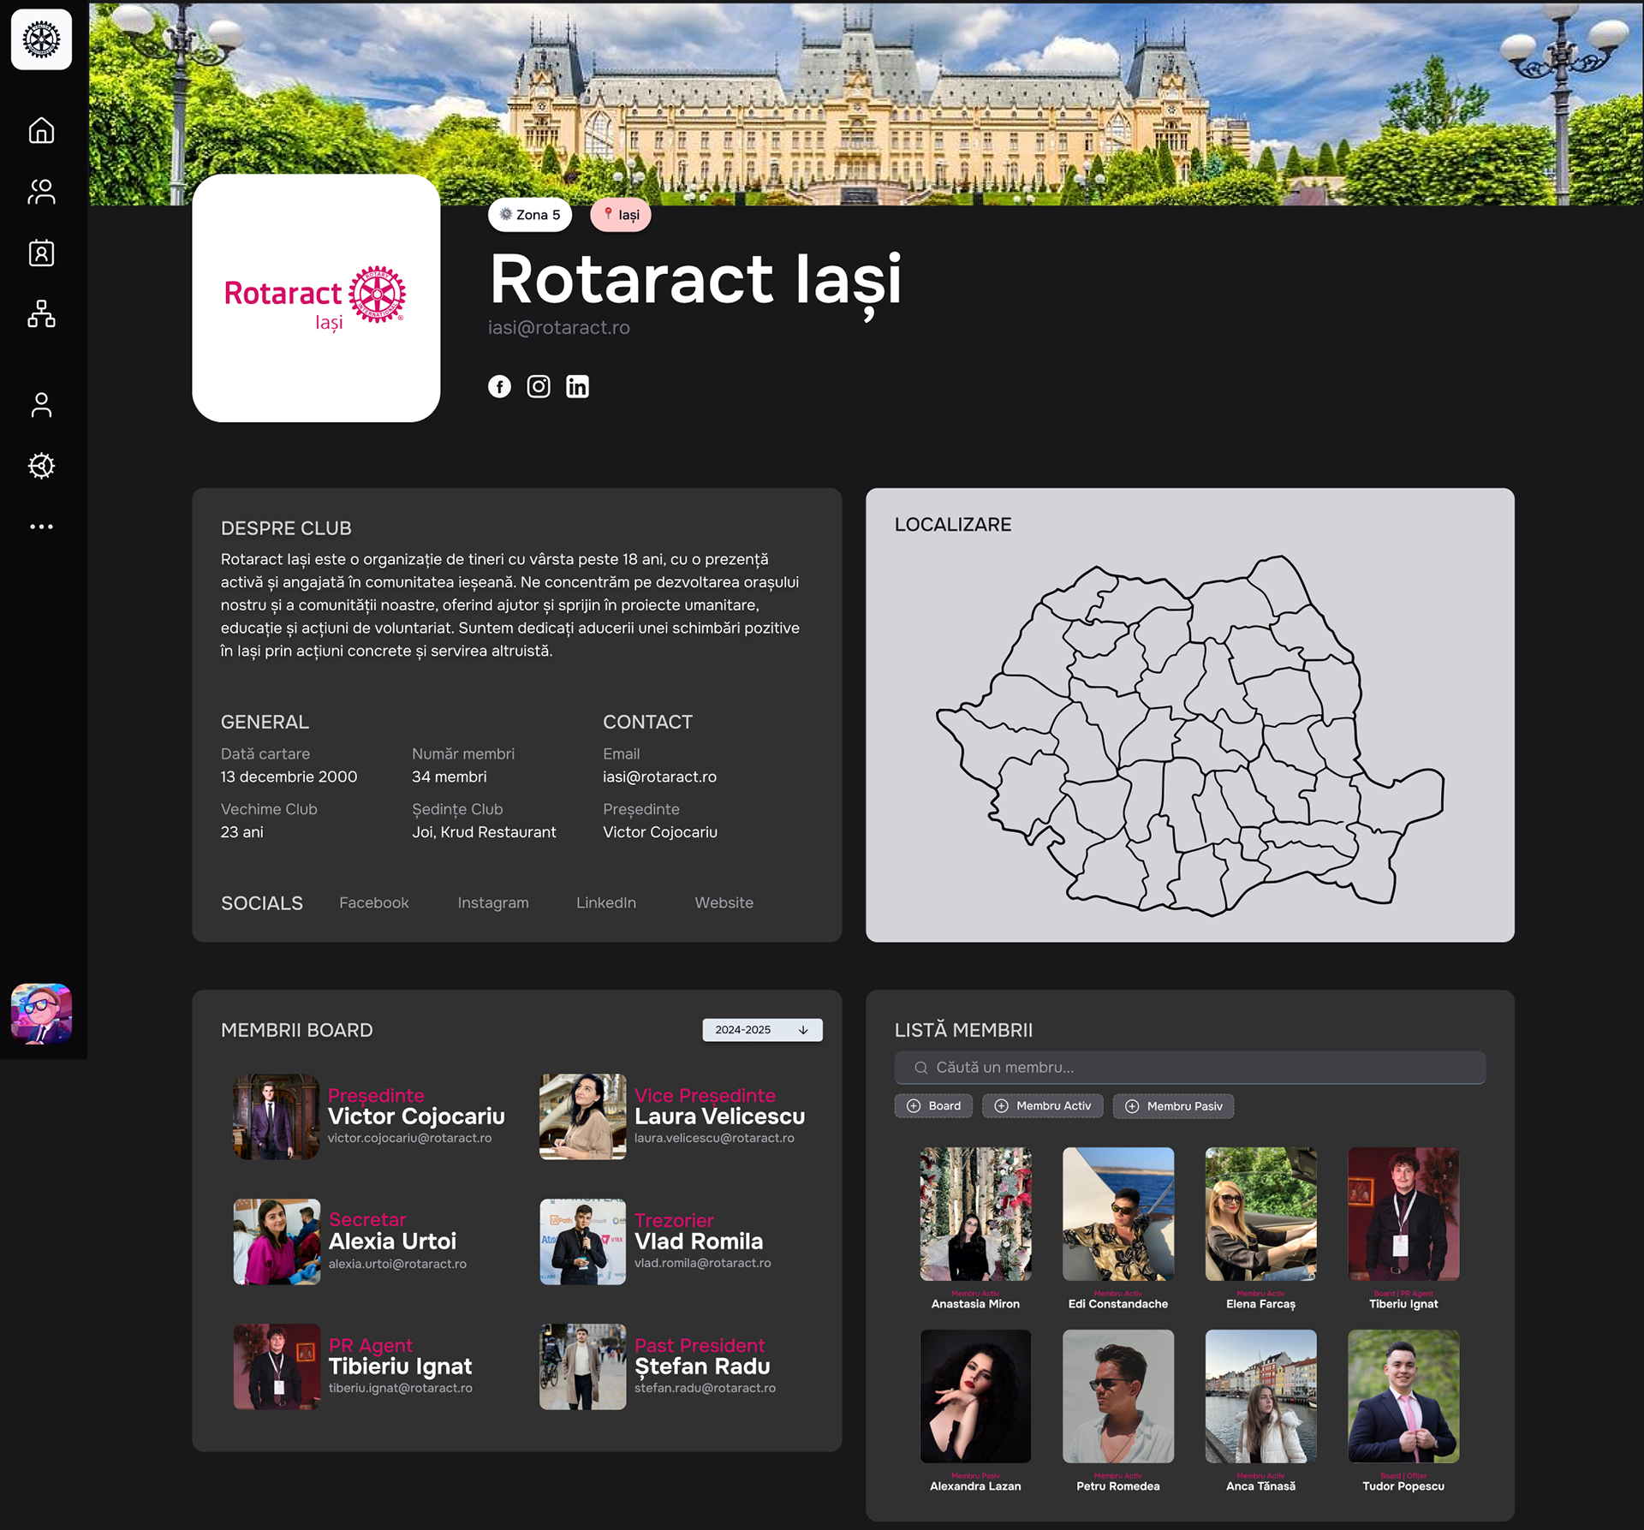
Task: Click the three-dots more icon
Action: [41, 527]
